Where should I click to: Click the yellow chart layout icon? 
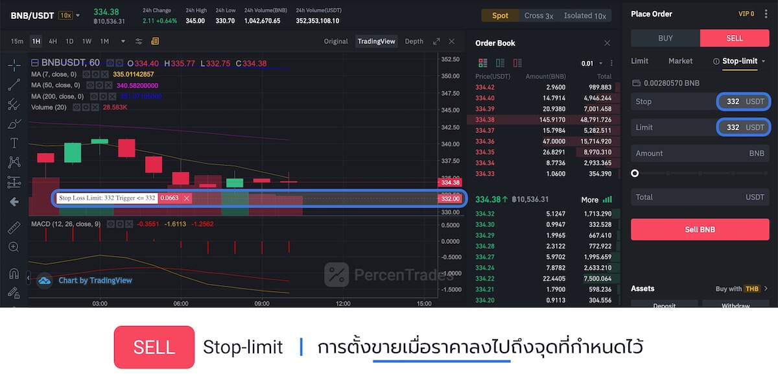(155, 41)
